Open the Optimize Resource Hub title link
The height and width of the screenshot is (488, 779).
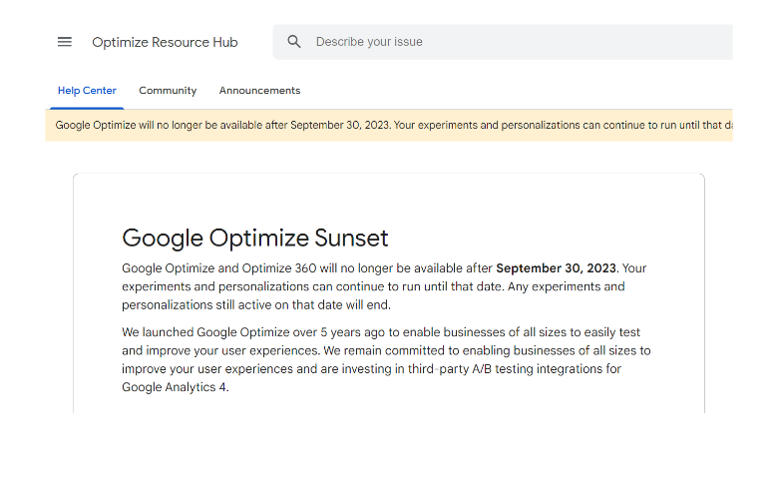(x=165, y=42)
